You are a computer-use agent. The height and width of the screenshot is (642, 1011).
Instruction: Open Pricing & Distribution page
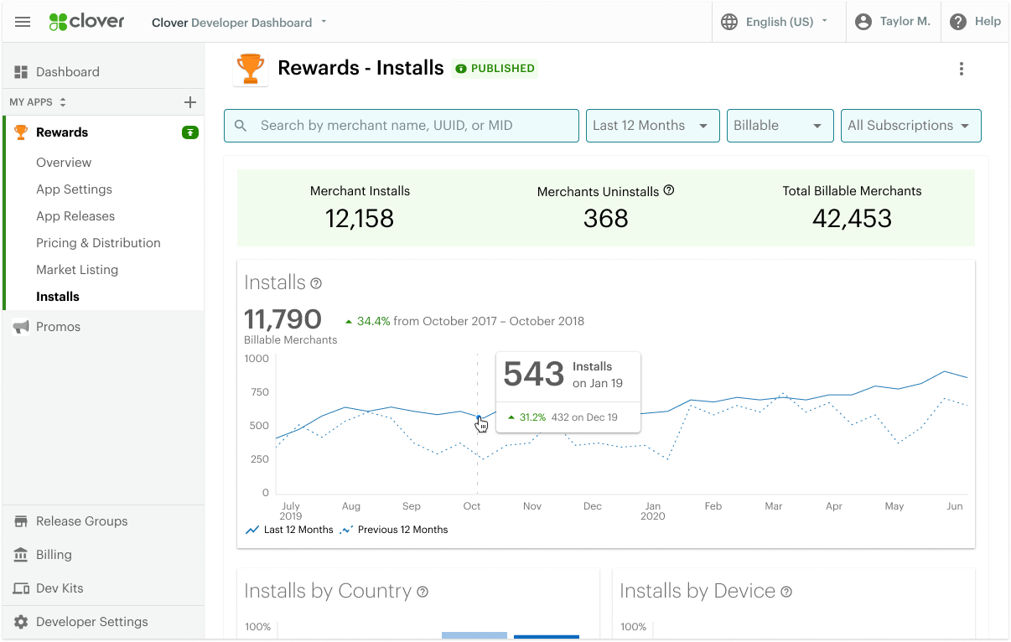pyautogui.click(x=98, y=243)
